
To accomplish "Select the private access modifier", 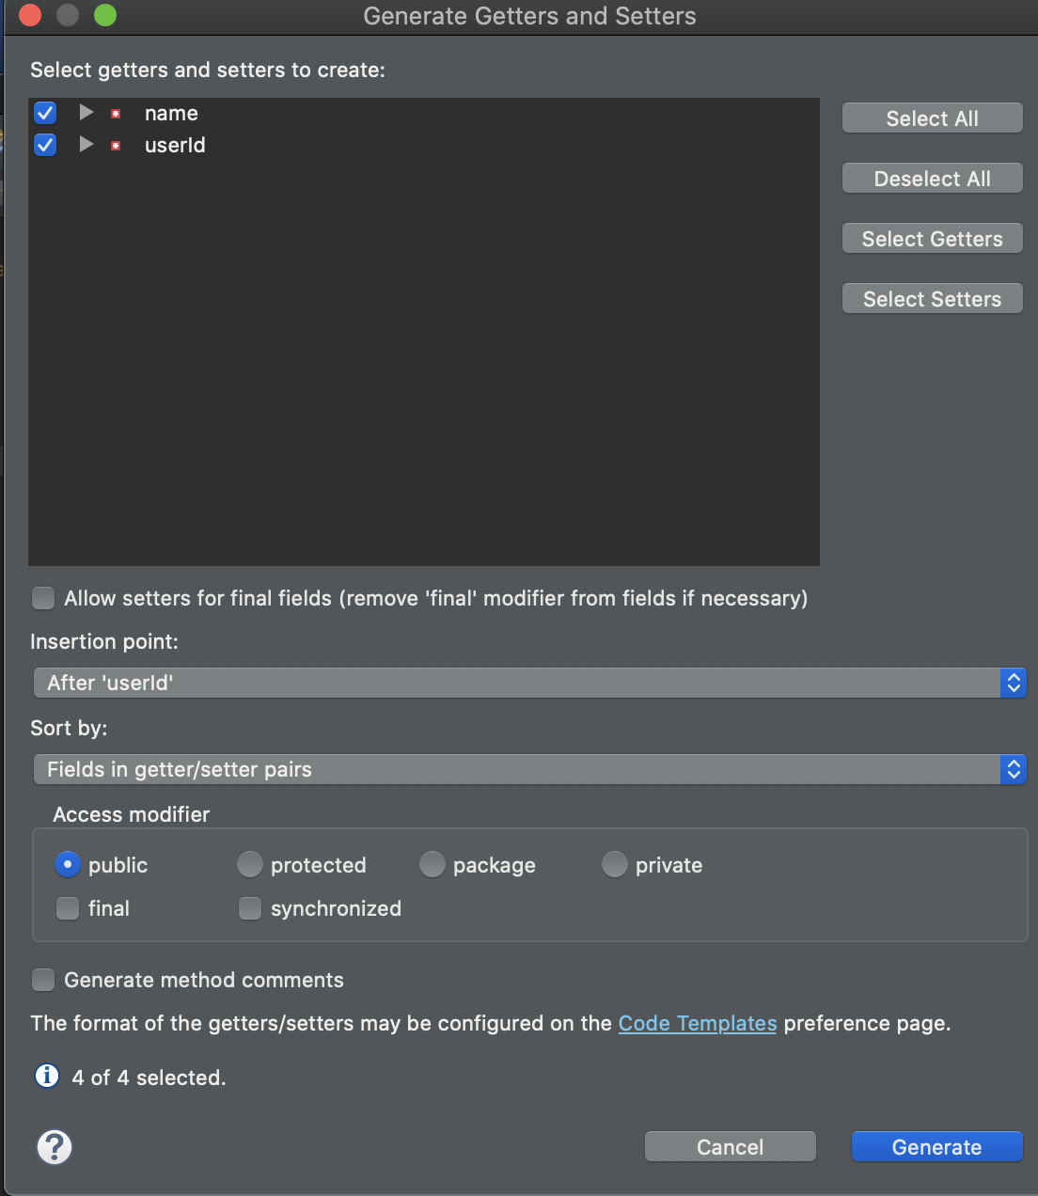I will pos(615,864).
